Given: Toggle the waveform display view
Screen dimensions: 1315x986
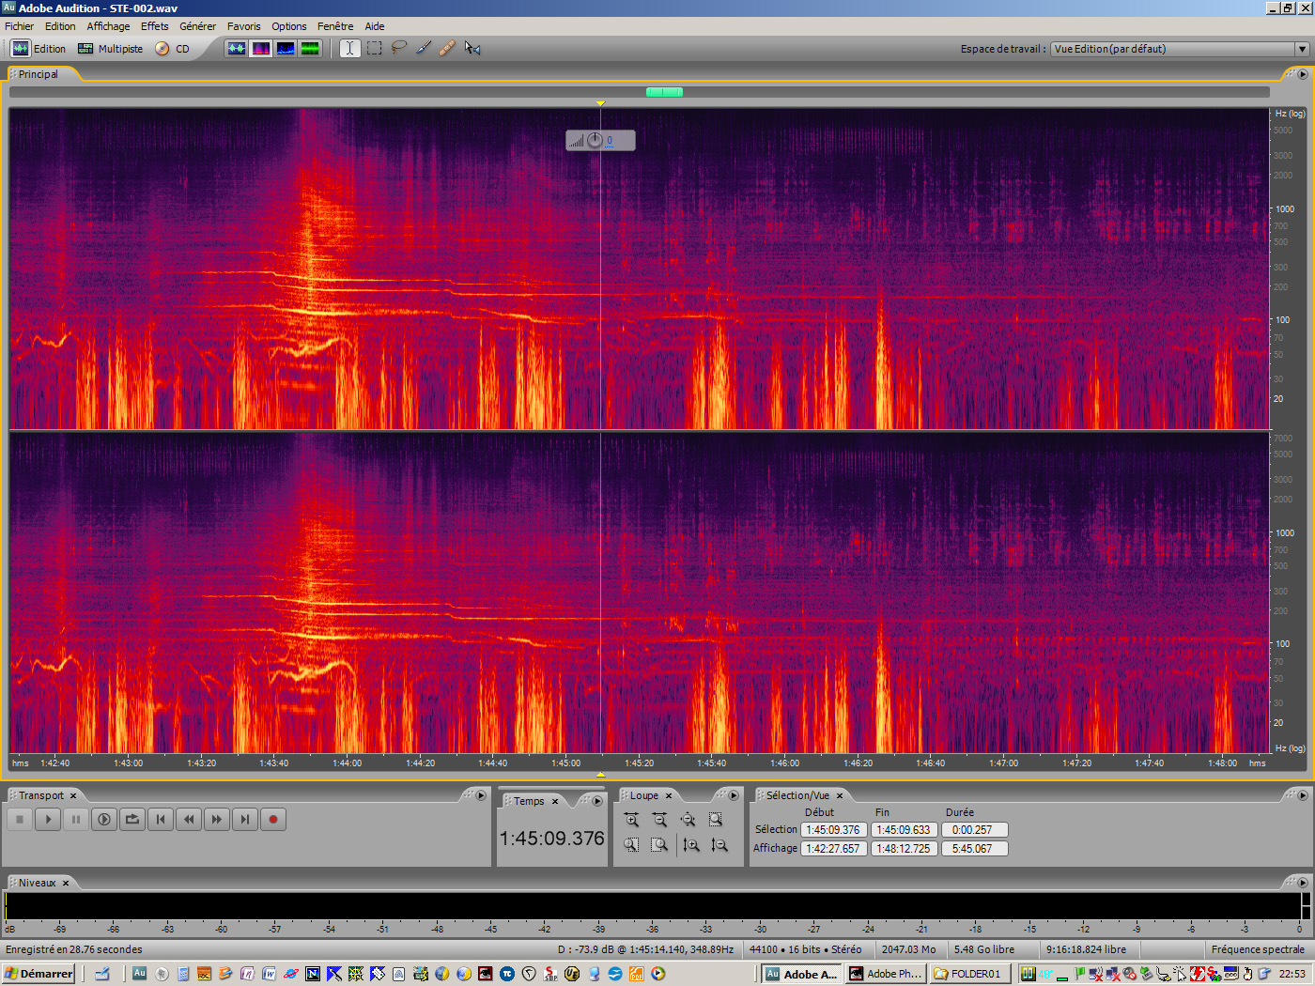Looking at the screenshot, I should click(237, 48).
